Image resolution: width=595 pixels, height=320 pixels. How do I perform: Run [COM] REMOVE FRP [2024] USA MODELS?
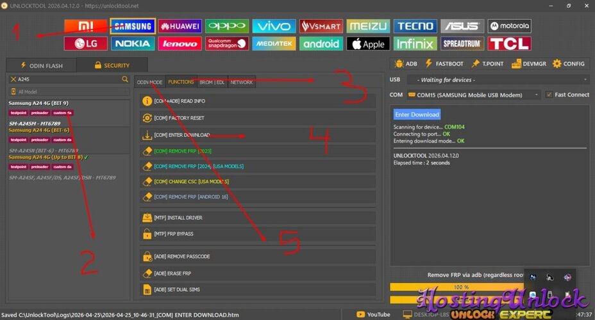(258, 166)
